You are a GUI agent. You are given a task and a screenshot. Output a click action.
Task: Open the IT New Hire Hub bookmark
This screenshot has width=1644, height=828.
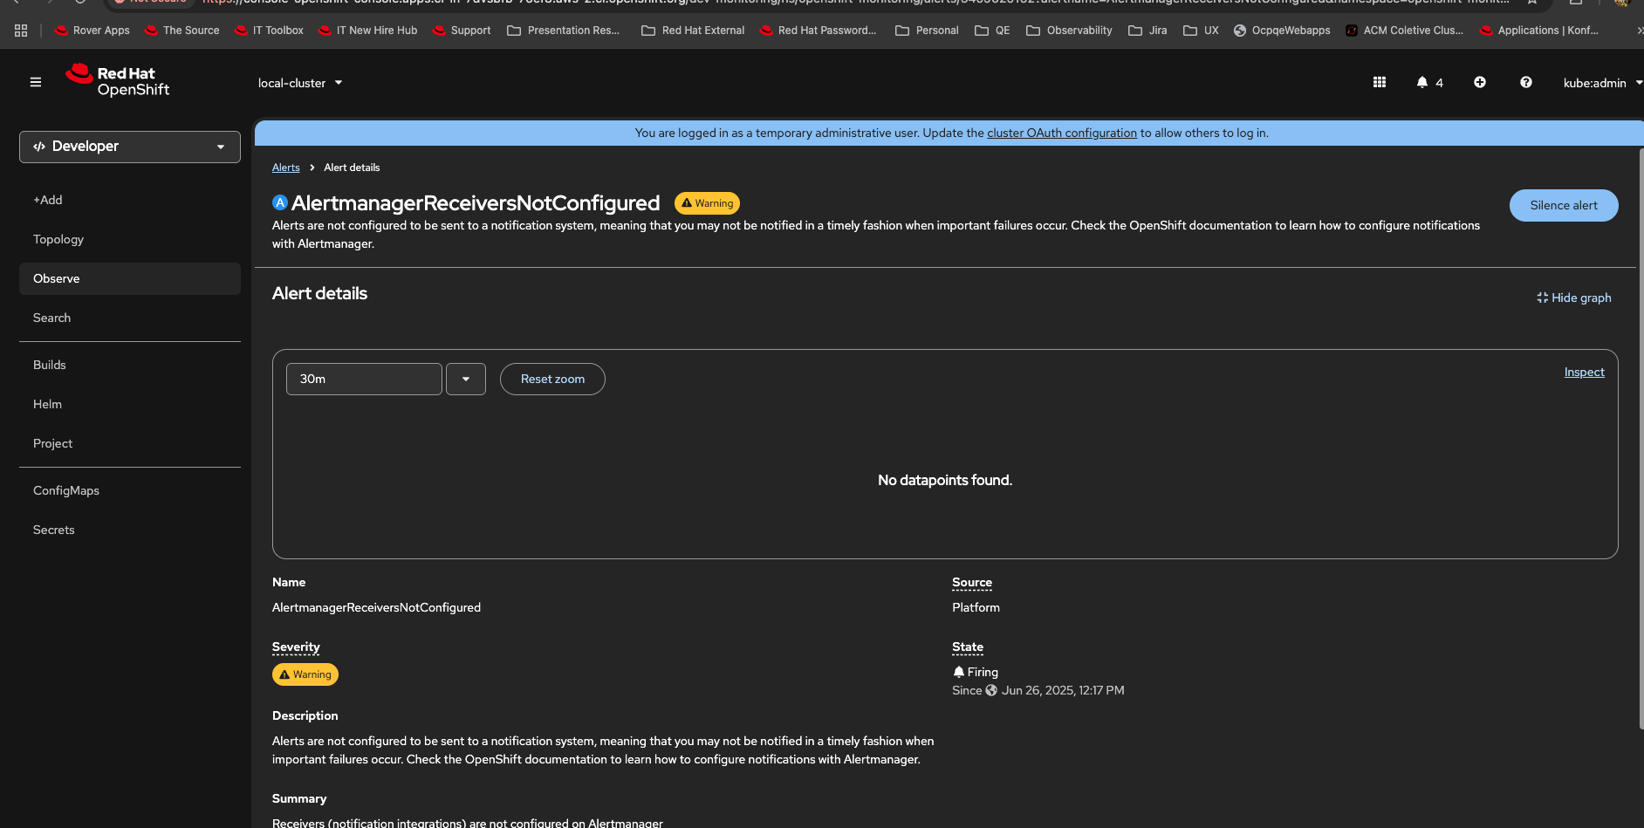click(x=367, y=31)
